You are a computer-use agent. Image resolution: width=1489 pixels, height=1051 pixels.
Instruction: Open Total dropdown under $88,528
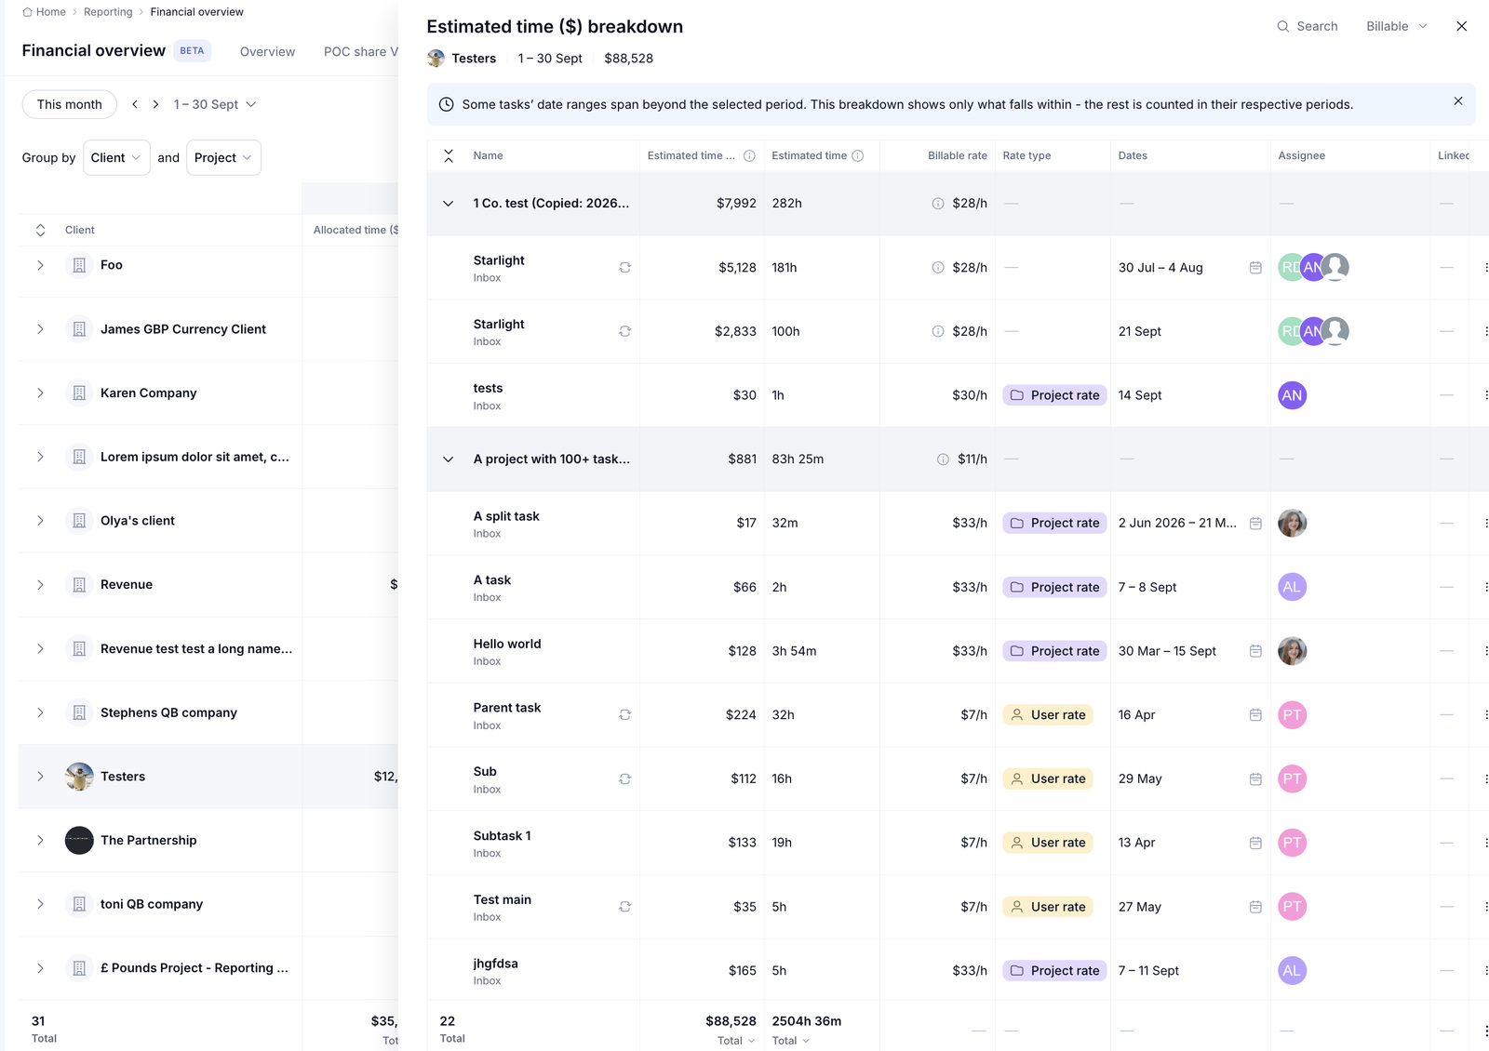(x=736, y=1041)
